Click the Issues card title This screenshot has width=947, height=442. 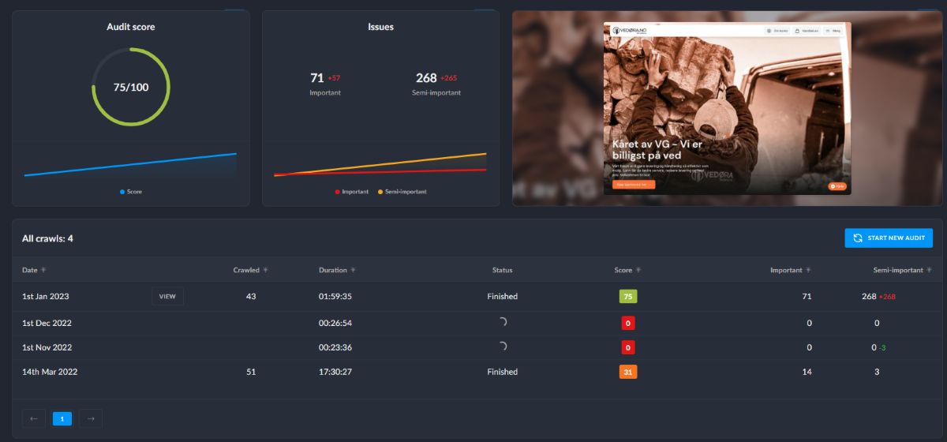click(380, 27)
